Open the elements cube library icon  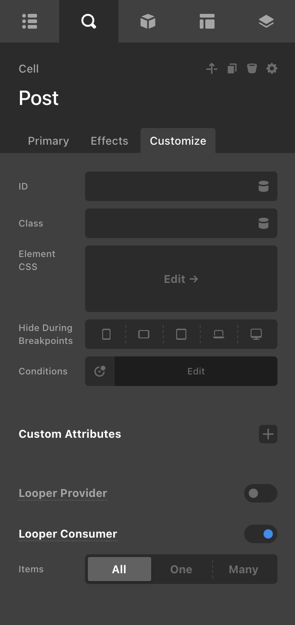[x=147, y=21]
